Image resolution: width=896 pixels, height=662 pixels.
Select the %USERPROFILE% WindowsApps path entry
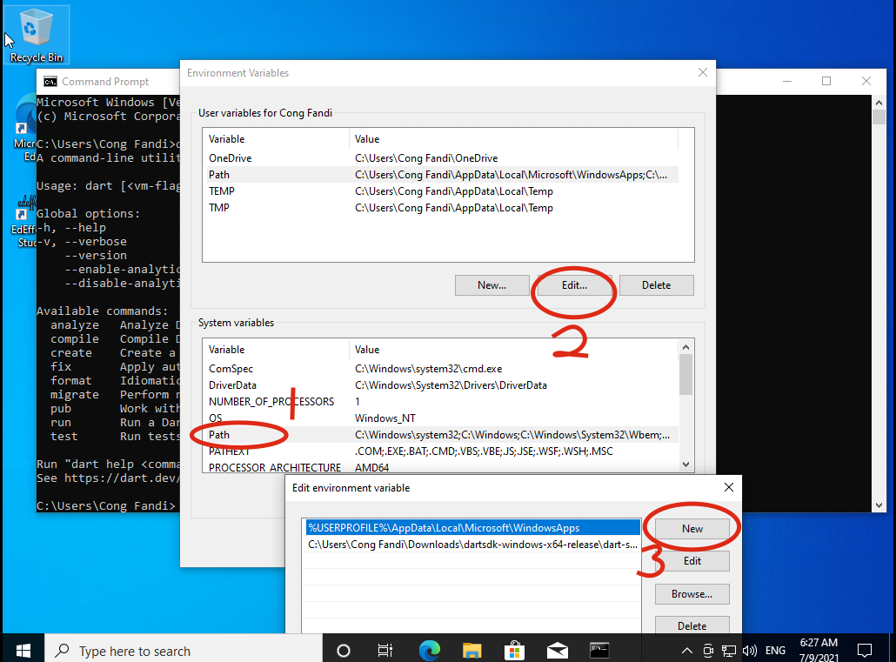[472, 528]
